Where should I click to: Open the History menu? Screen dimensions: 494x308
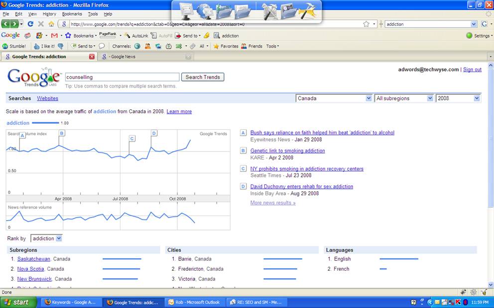(x=49, y=14)
